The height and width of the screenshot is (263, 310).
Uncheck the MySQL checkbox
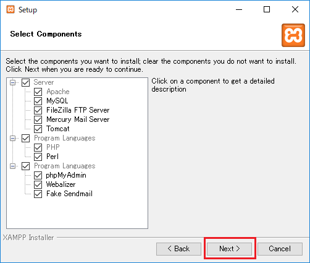click(x=38, y=101)
